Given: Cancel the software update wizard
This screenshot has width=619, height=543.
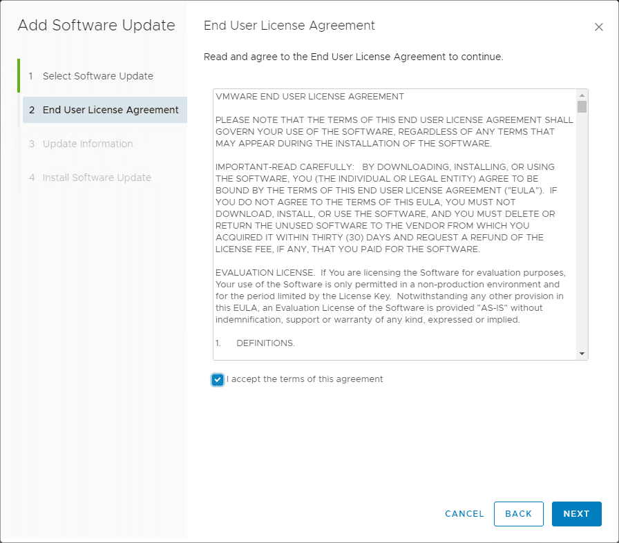Looking at the screenshot, I should coord(464,514).
